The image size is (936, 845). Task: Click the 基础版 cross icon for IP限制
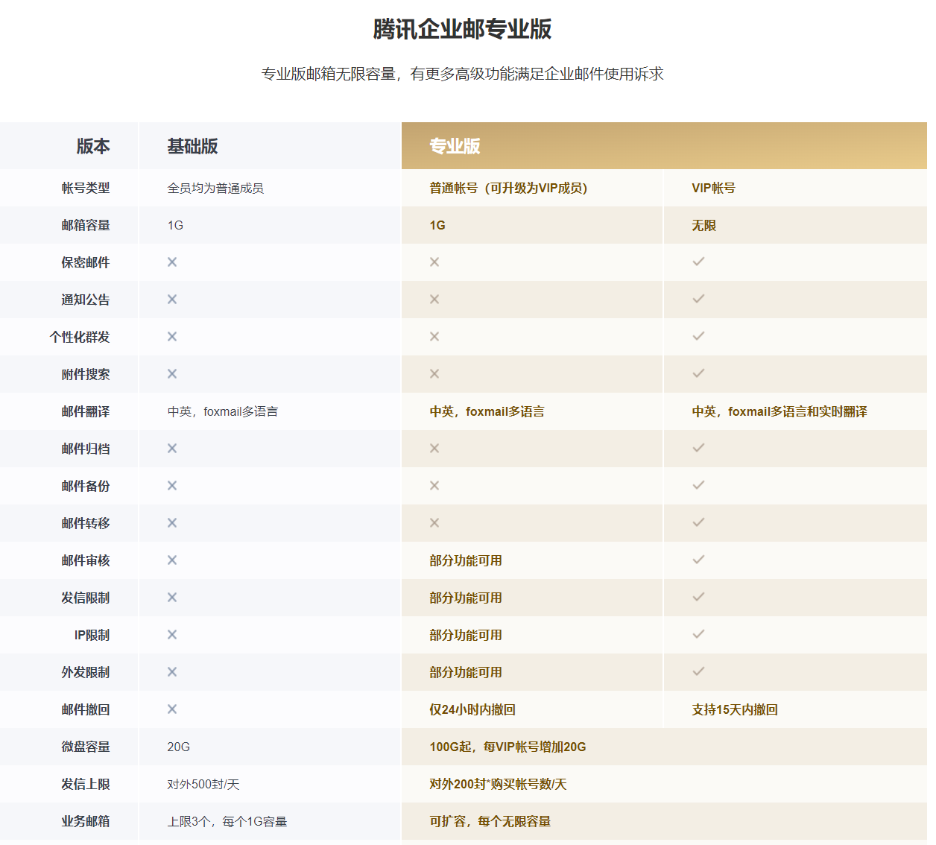pos(172,634)
